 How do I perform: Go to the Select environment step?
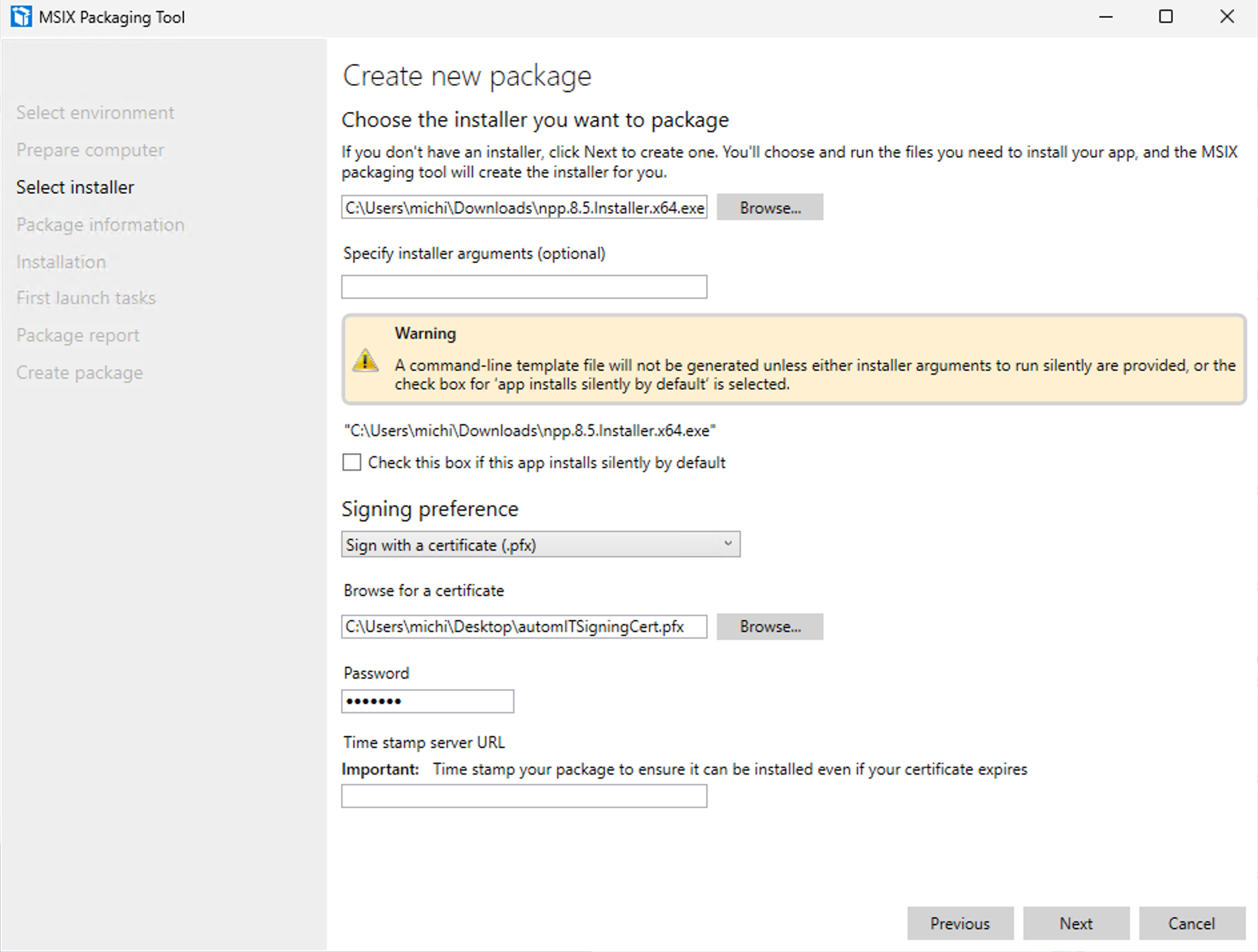(95, 113)
